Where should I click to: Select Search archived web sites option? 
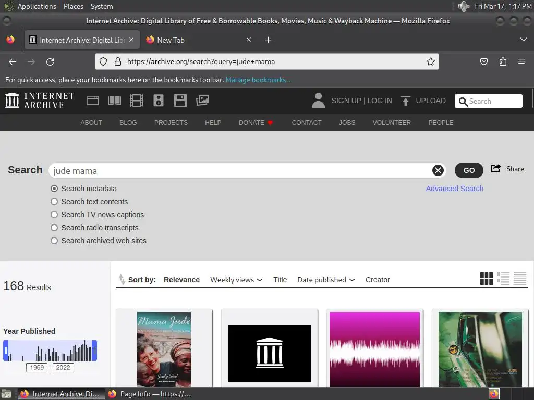point(54,241)
